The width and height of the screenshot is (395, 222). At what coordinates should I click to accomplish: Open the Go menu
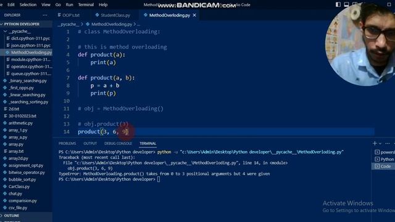pyautogui.click(x=58, y=4)
